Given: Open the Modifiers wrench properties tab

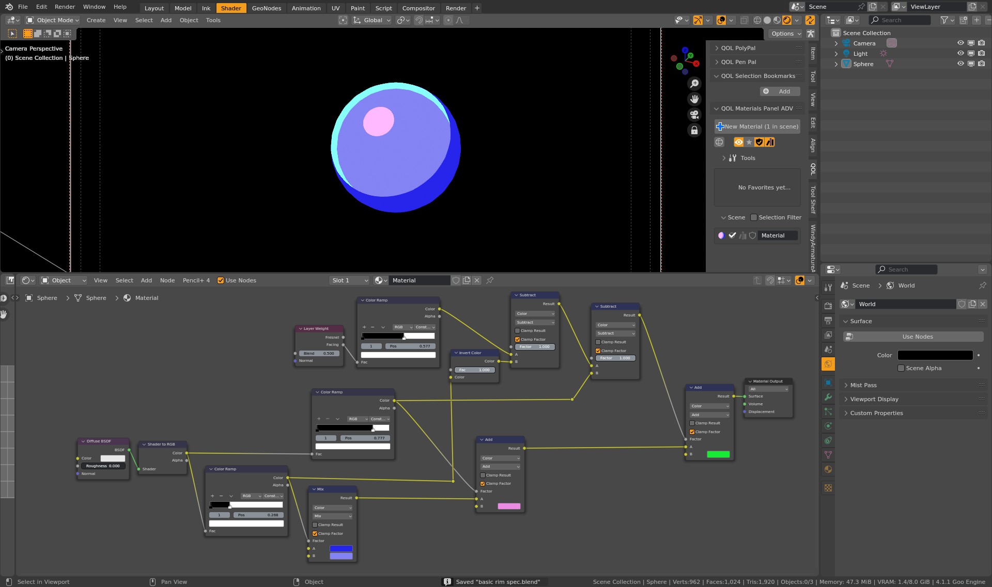Looking at the screenshot, I should coord(828,397).
